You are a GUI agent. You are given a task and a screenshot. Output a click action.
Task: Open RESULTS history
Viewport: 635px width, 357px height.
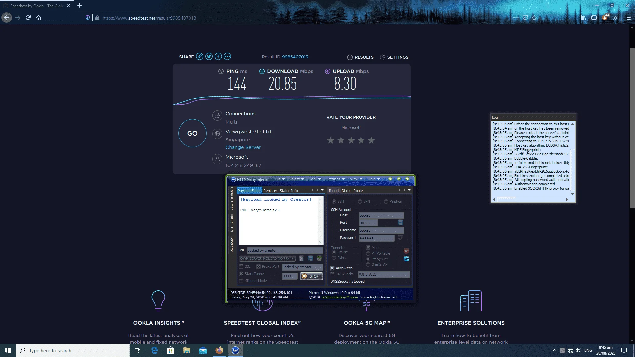(360, 57)
